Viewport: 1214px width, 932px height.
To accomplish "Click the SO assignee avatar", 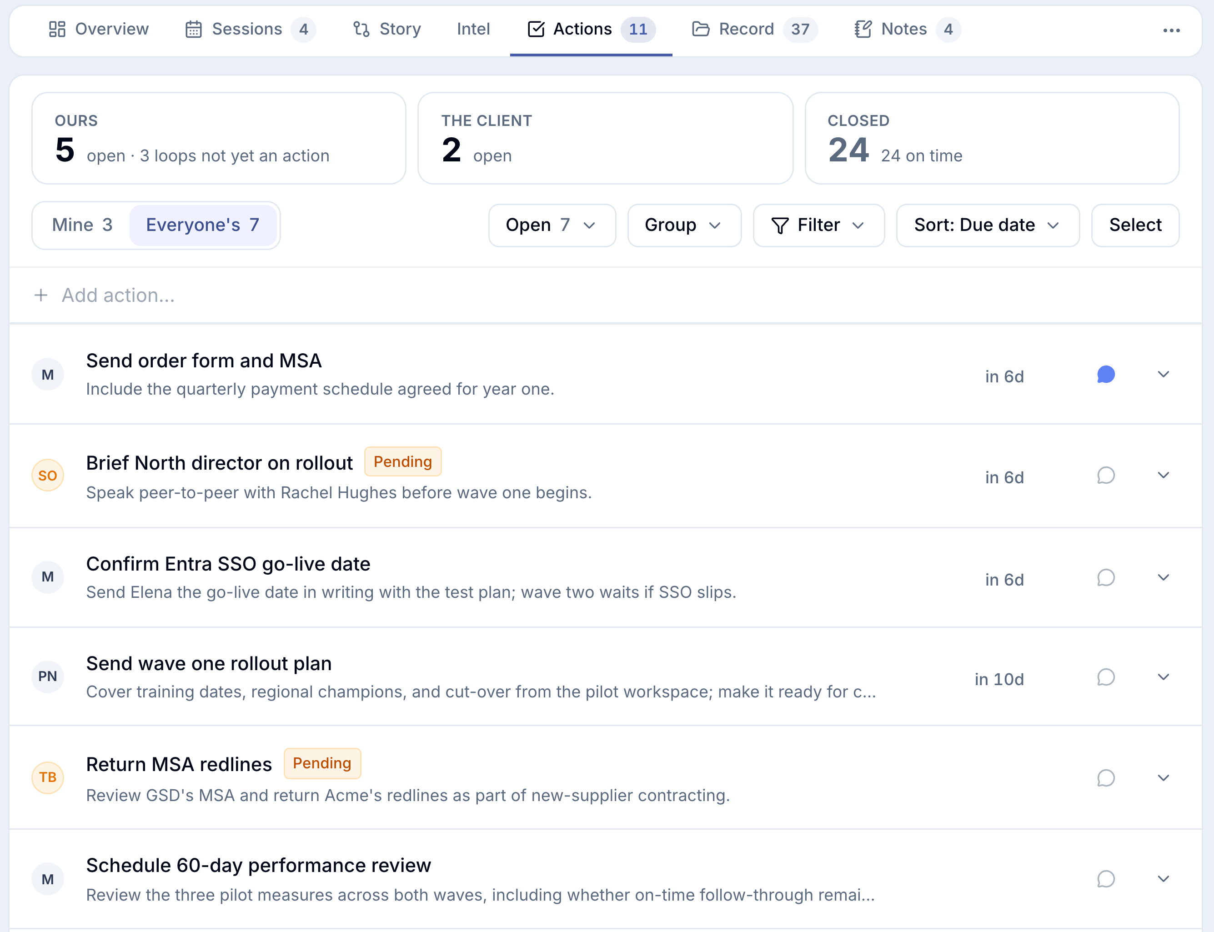I will pos(48,476).
